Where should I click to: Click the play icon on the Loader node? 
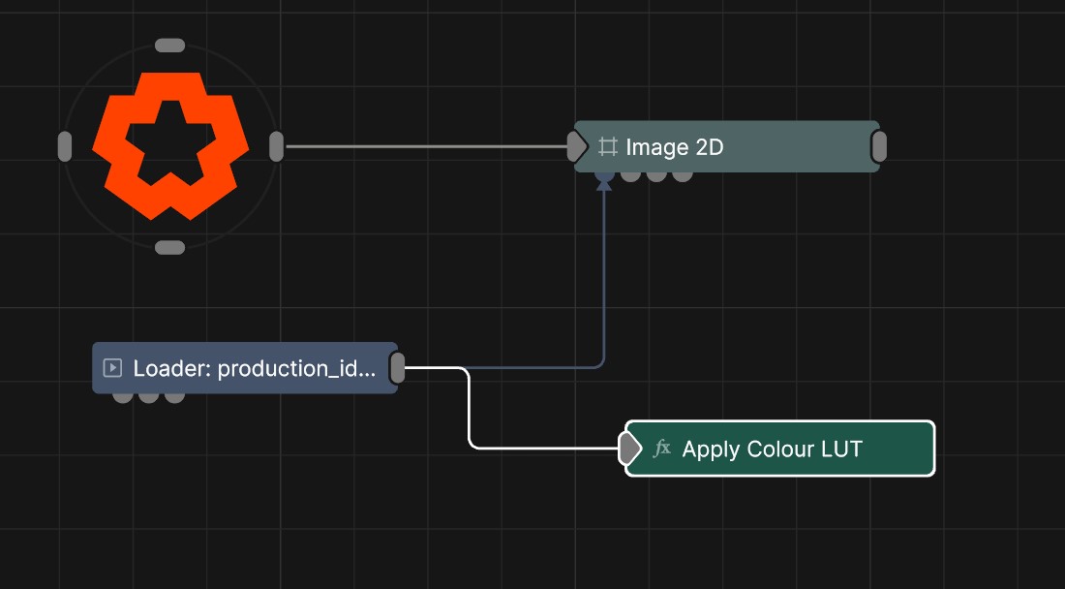(112, 368)
